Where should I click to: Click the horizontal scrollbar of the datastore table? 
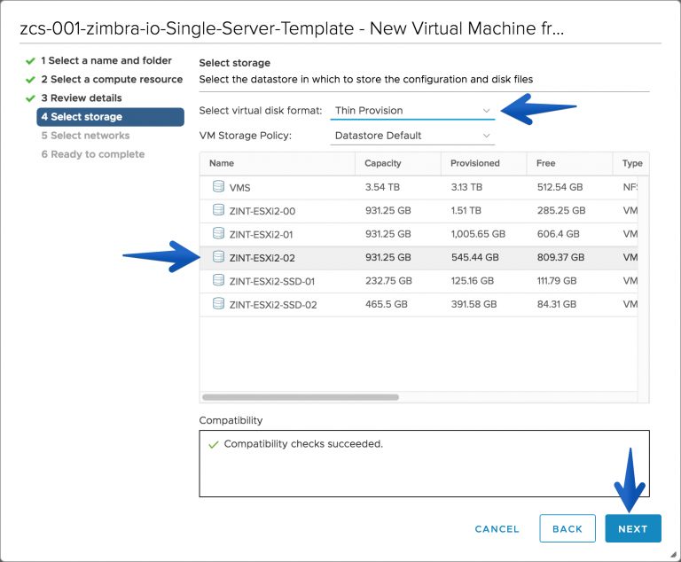(x=301, y=397)
